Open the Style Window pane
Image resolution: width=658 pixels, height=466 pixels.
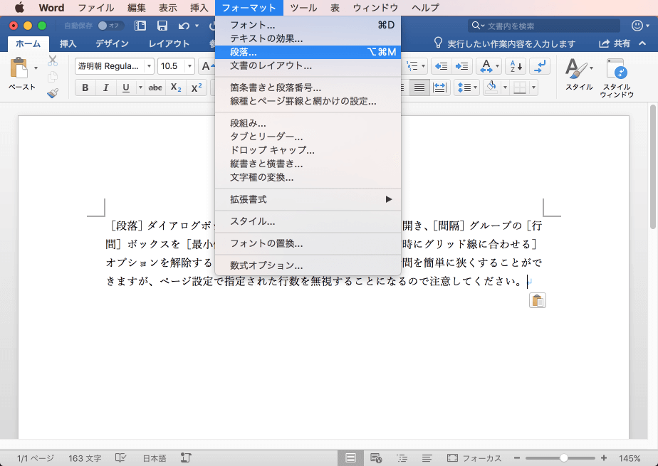[x=616, y=78]
